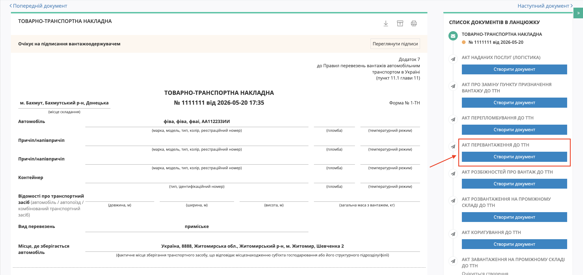Create document for АКТ ПЕРЕВАНТАЖЕННЯ ДО ТТН
This screenshot has height=275, width=583.
click(x=514, y=157)
